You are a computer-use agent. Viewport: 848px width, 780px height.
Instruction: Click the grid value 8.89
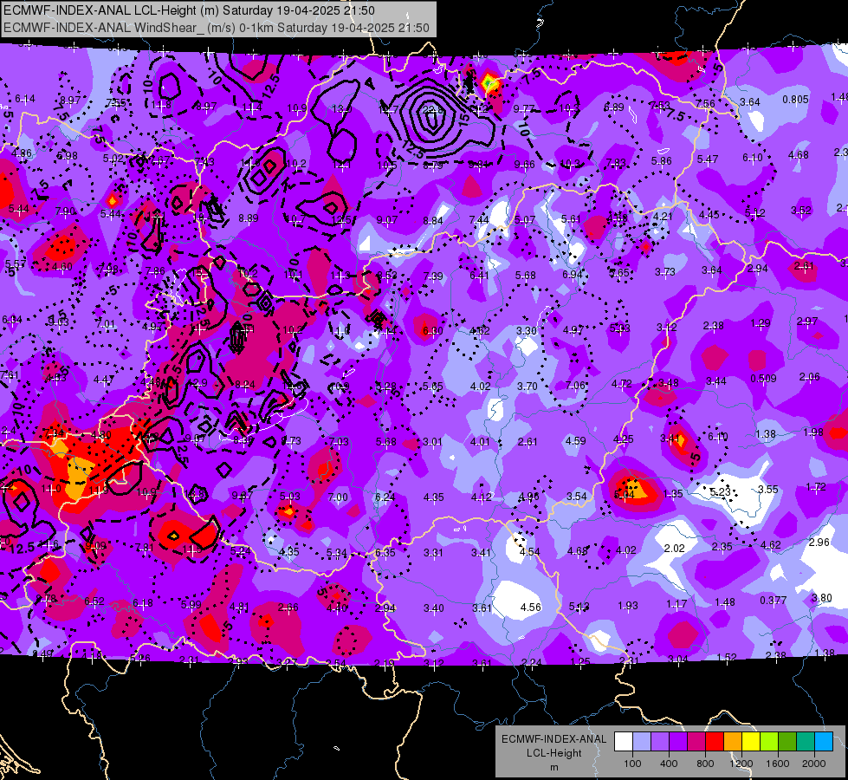[249, 218]
